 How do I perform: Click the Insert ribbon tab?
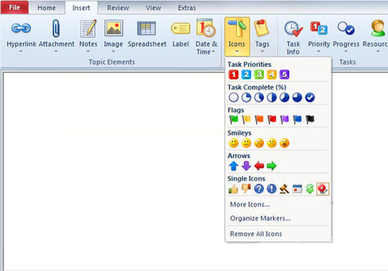tap(81, 8)
